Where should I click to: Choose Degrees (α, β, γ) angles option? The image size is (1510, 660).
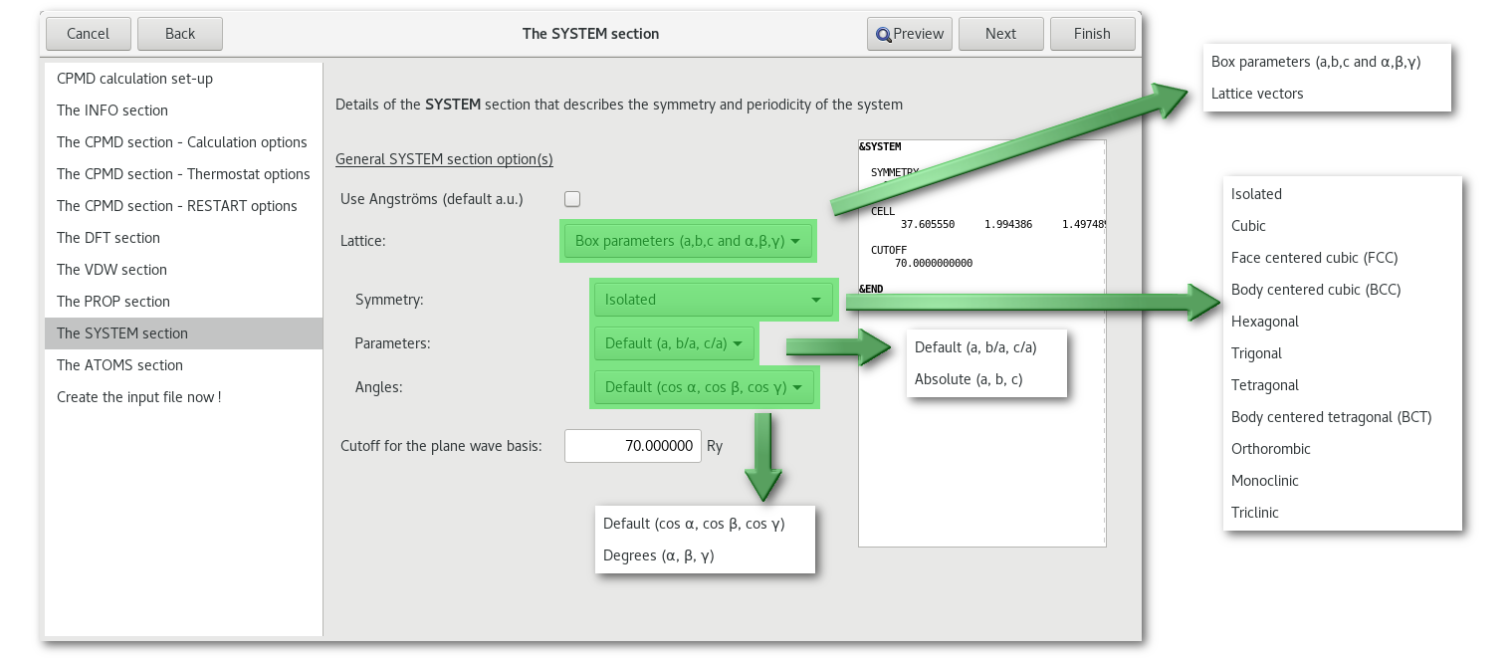point(658,555)
